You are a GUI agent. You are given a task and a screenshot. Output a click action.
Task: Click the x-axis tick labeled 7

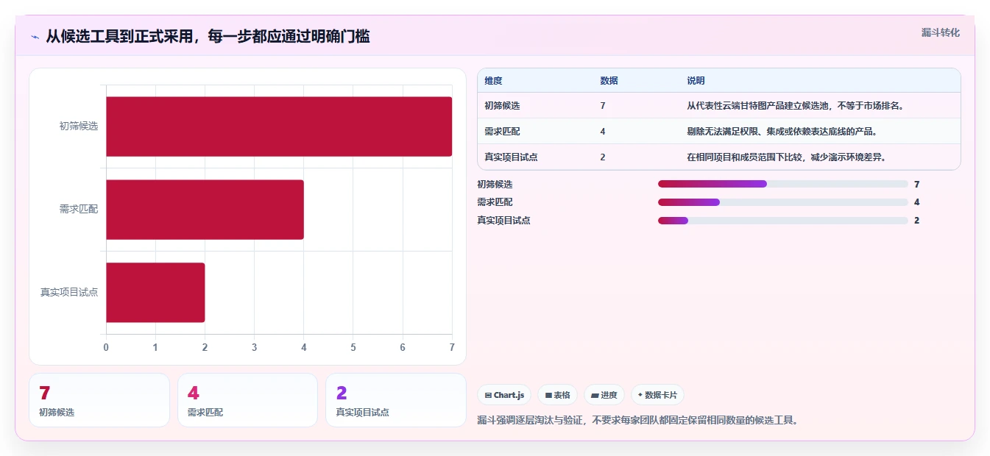coord(452,347)
